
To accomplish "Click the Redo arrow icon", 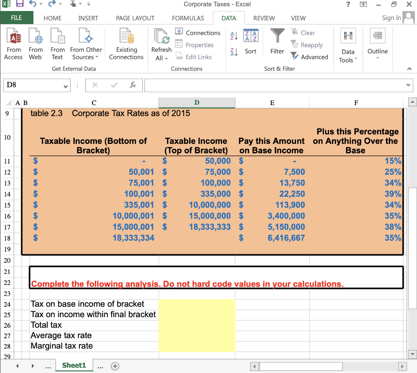I will (x=52, y=4).
